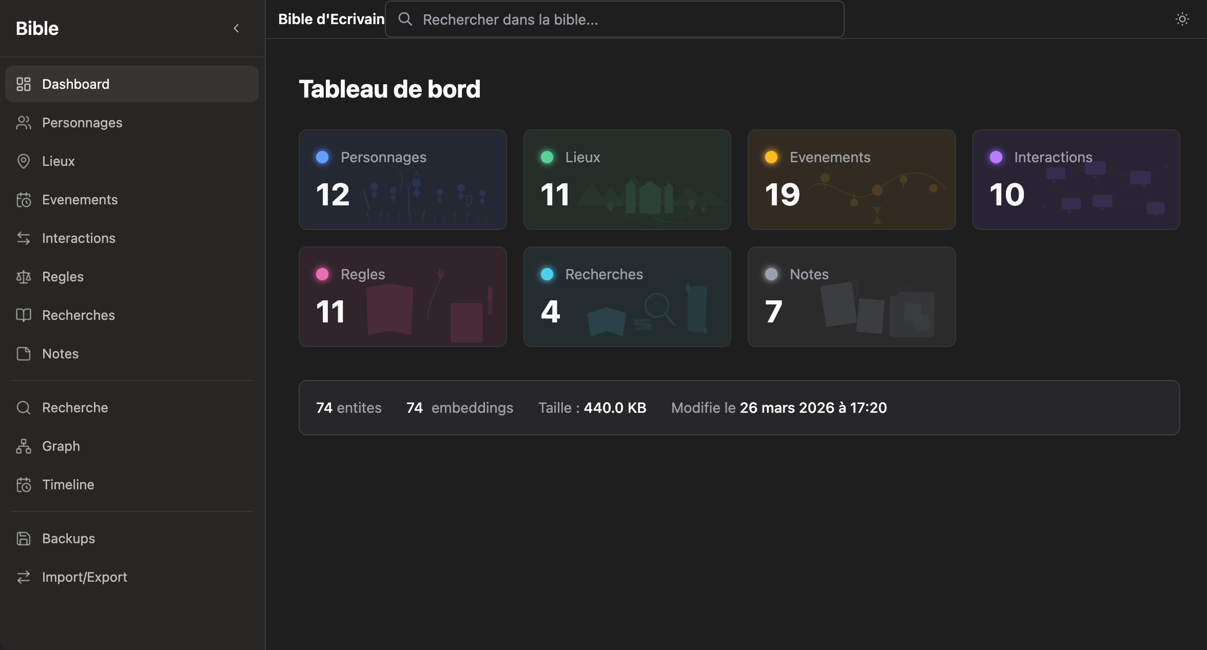
Task: Open the Recherche search page label
Action: tap(75, 408)
